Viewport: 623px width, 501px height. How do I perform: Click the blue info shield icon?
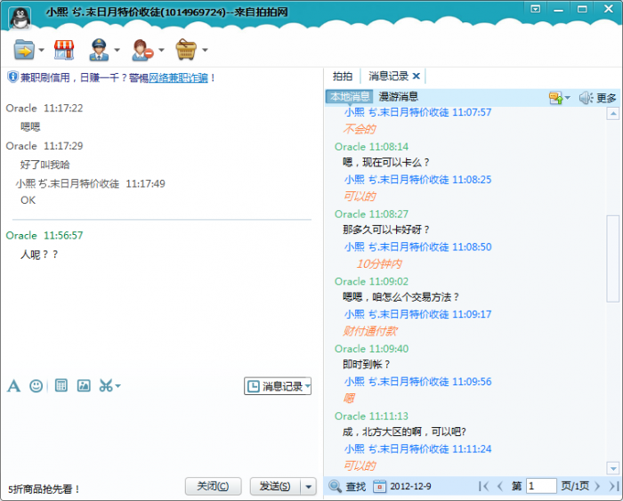pyautogui.click(x=12, y=77)
